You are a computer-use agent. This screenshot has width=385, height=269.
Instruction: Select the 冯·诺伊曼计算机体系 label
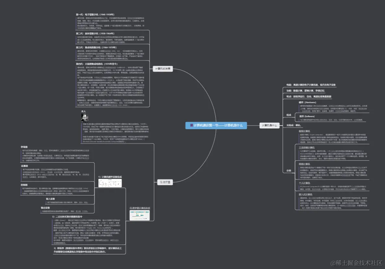point(140,208)
